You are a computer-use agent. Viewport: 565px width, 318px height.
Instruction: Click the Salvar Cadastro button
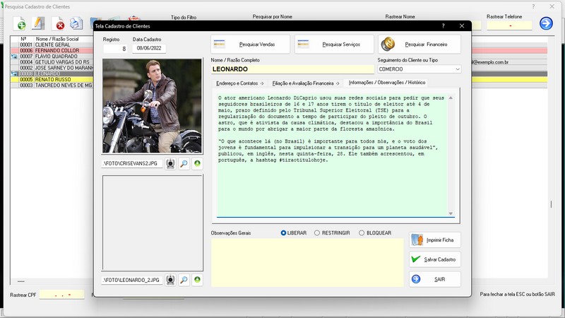[x=435, y=259]
